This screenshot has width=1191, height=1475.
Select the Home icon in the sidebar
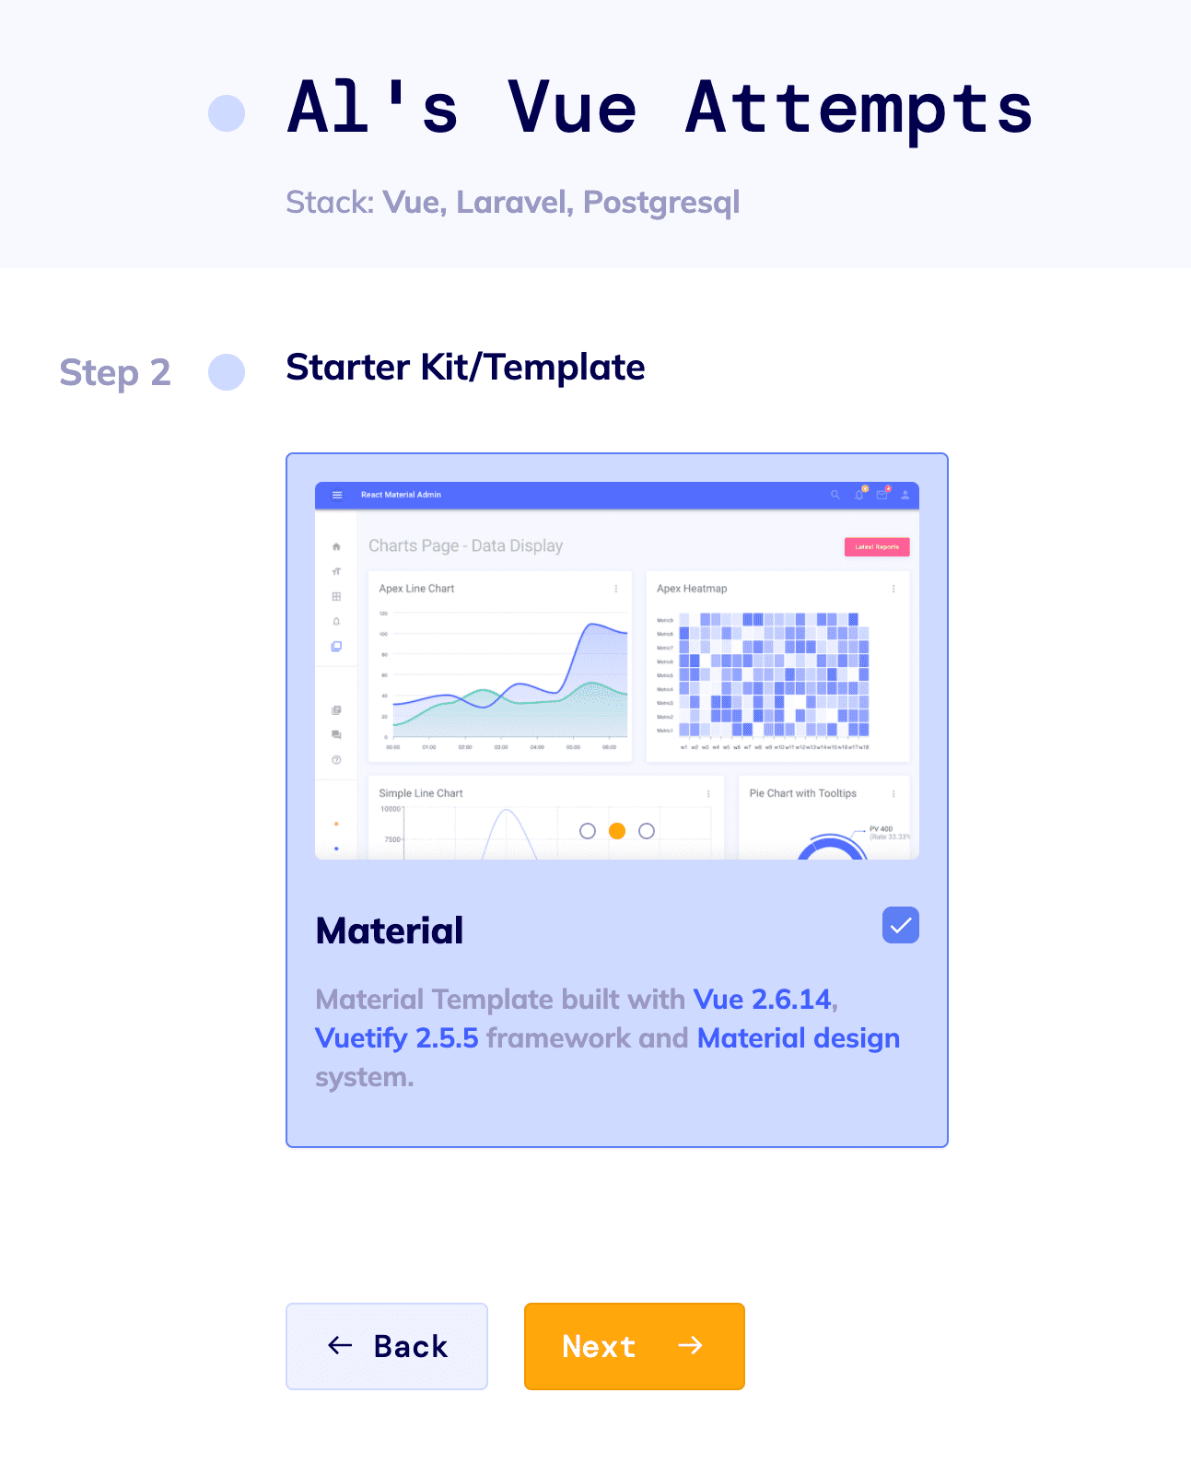click(x=336, y=547)
